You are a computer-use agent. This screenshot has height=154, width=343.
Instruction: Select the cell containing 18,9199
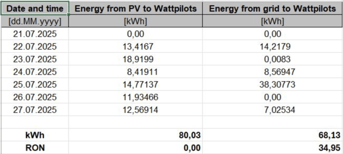[135, 59]
